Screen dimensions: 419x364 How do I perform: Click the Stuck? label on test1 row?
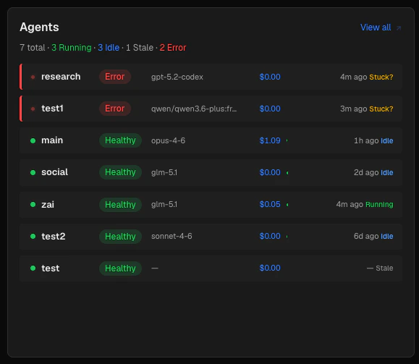coord(381,109)
